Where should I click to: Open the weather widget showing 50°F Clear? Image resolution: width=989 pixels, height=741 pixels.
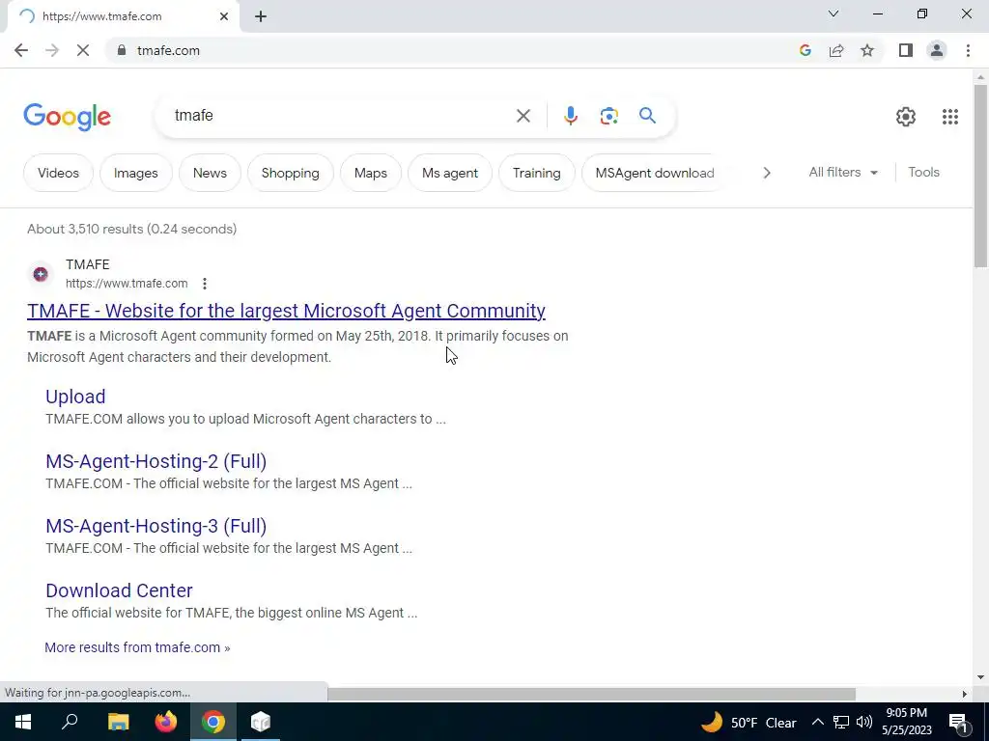[749, 722]
